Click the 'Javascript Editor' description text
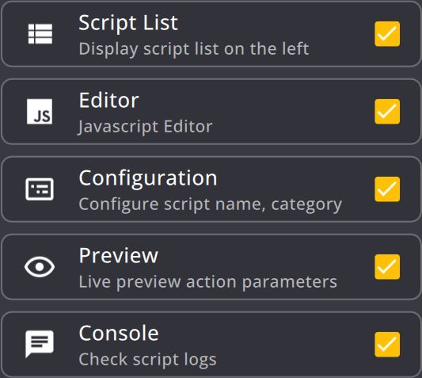Viewport: 422px width, 378px height. 145,127
